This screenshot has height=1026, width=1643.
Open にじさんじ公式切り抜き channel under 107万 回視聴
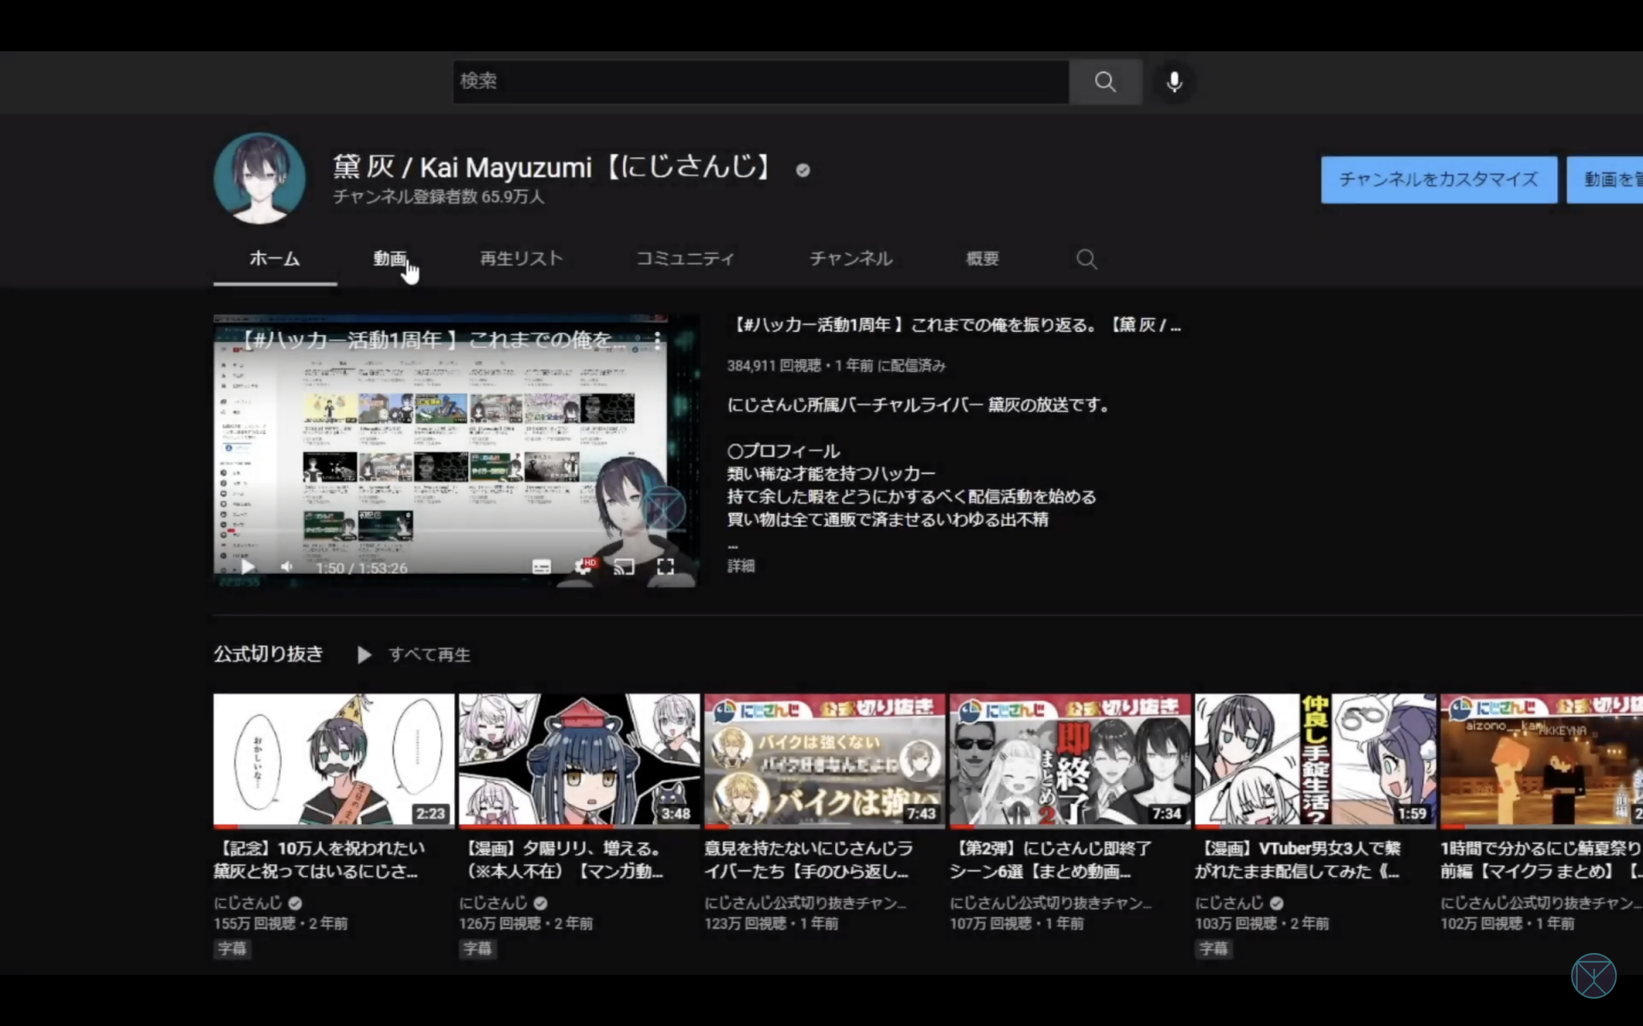coord(1051,903)
